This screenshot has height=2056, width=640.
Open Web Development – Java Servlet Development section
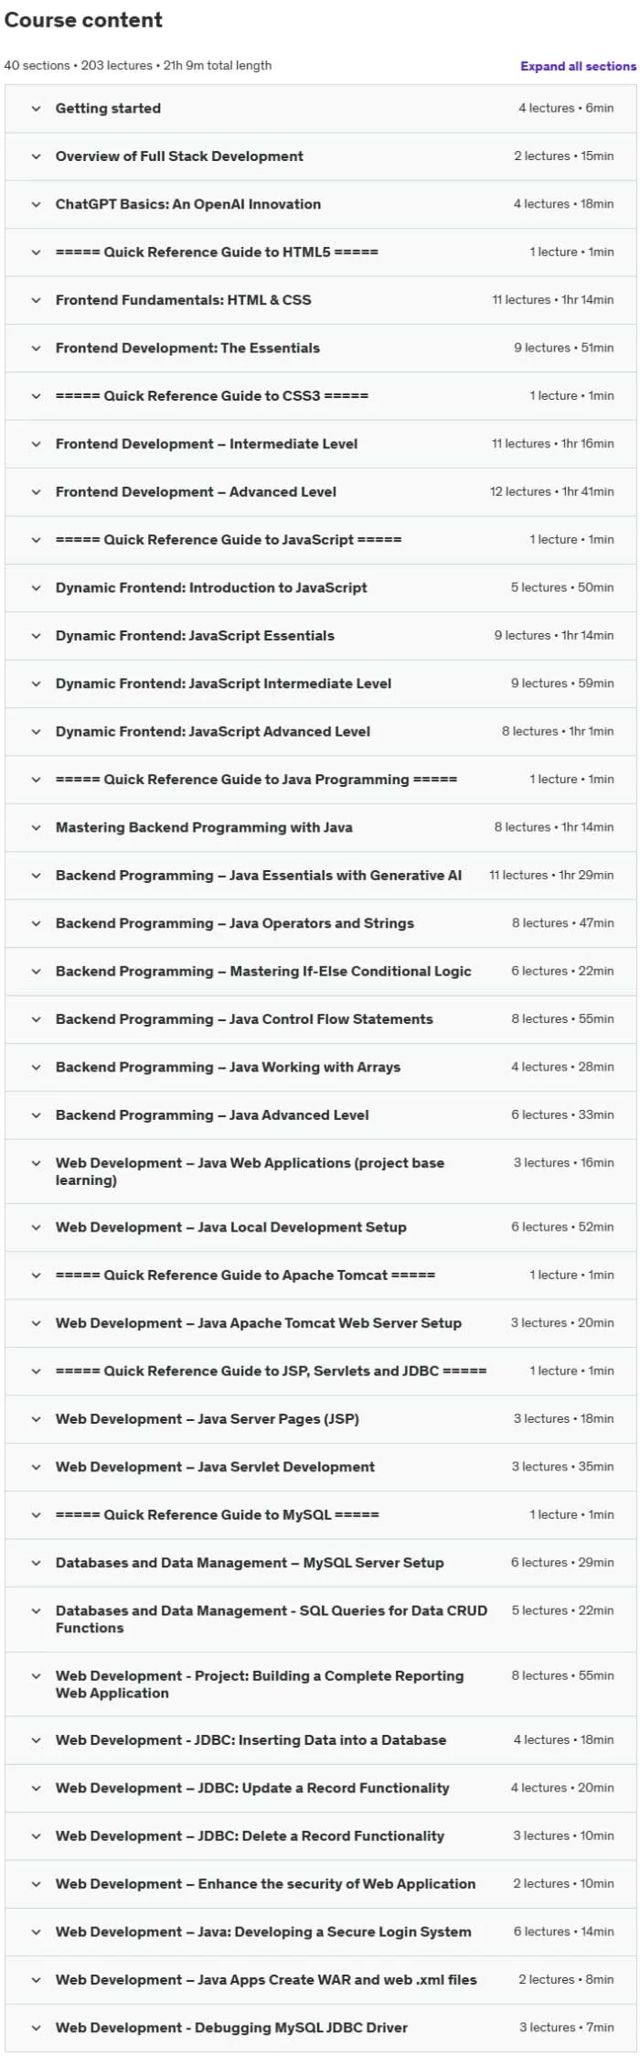tap(320, 1467)
